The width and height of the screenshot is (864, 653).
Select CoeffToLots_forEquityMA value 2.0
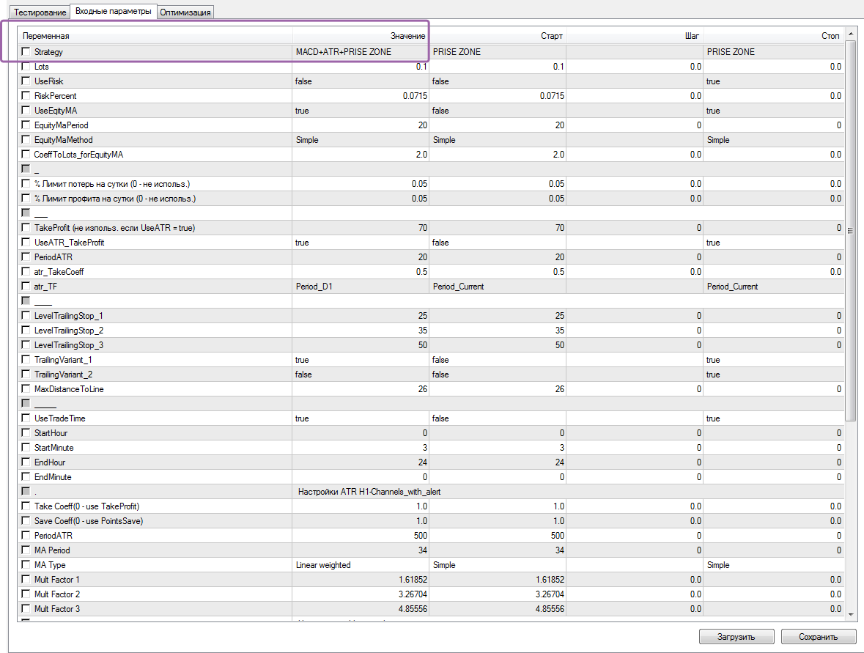[361, 155]
